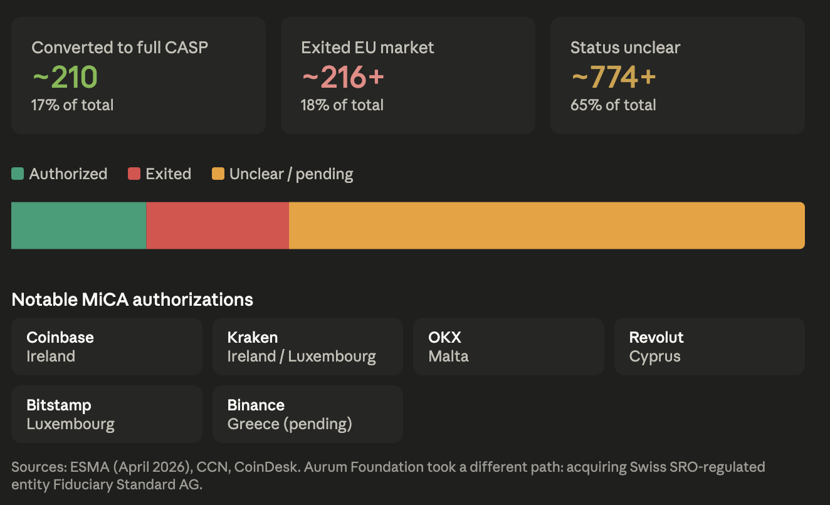Select the red Exited bar segment

tap(218, 226)
